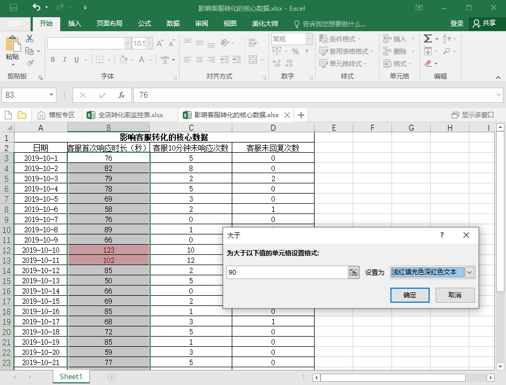
Task: Click the Sort and Filter icon
Action: [447, 39]
